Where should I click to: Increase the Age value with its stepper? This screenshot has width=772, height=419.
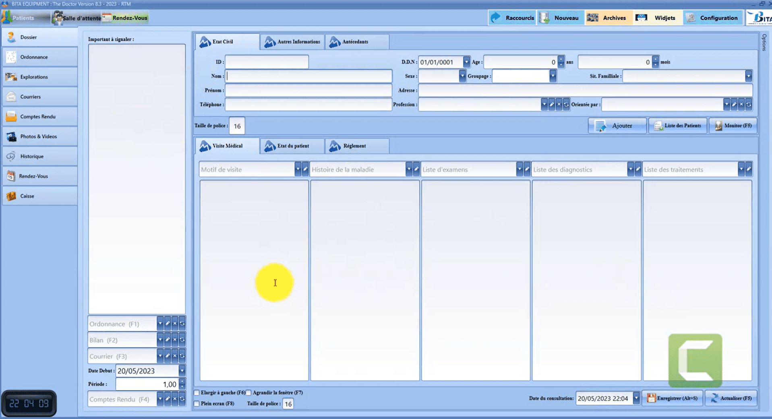560,60
